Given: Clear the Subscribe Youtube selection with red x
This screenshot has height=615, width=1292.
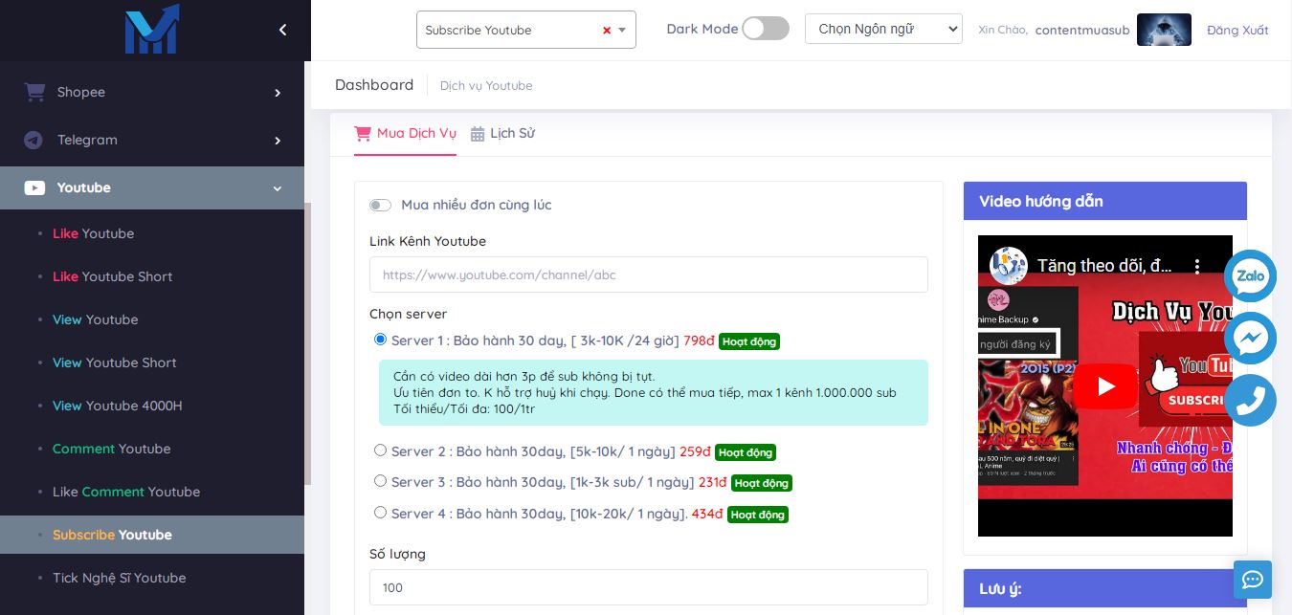Looking at the screenshot, I should point(607,31).
